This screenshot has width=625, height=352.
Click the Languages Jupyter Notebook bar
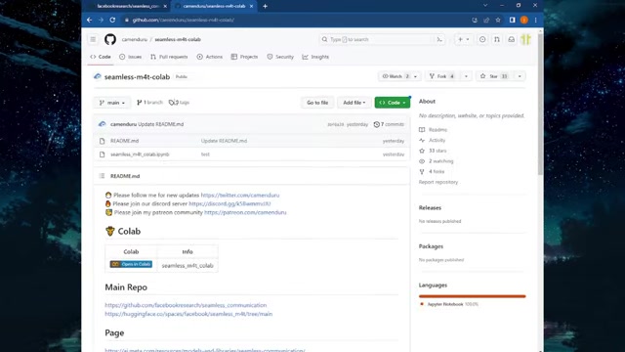point(473,296)
